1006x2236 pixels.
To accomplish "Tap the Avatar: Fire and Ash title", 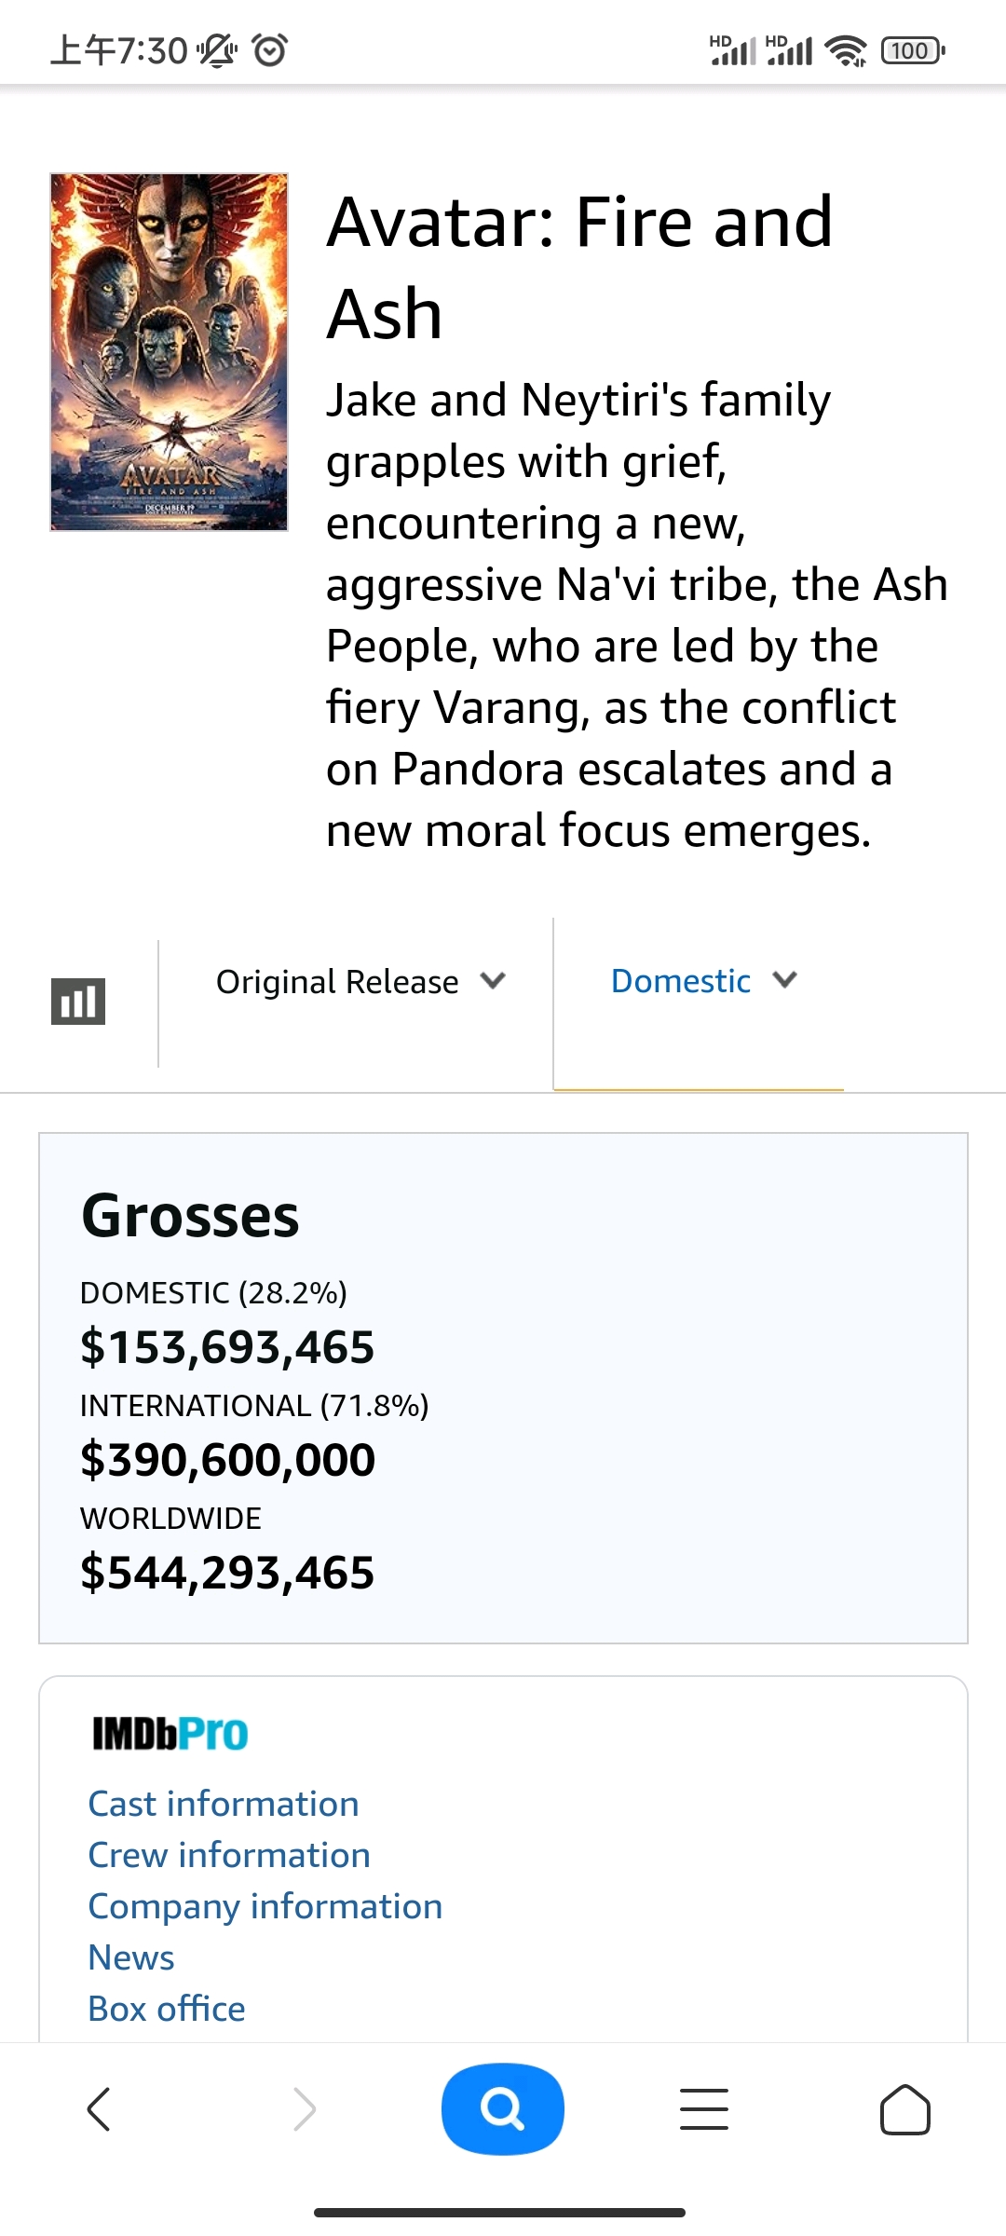I will click(x=579, y=267).
